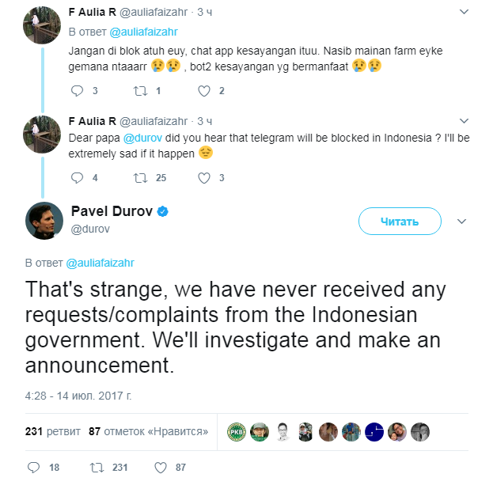Like Pavel Durov's tweet
The height and width of the screenshot is (489, 493).
point(161,468)
